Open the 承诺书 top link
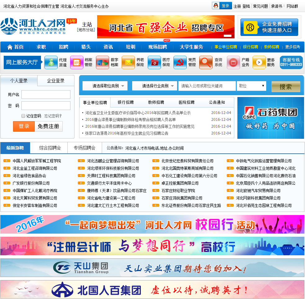Viewport: 305px width, 299px height. (276, 6)
